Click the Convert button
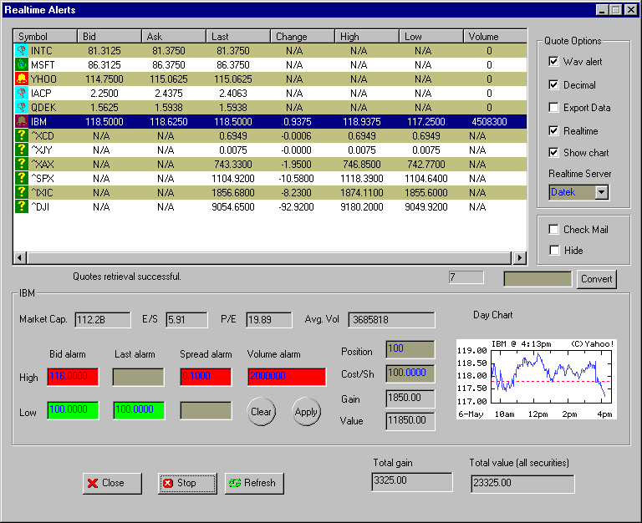642x523 pixels. (x=597, y=279)
